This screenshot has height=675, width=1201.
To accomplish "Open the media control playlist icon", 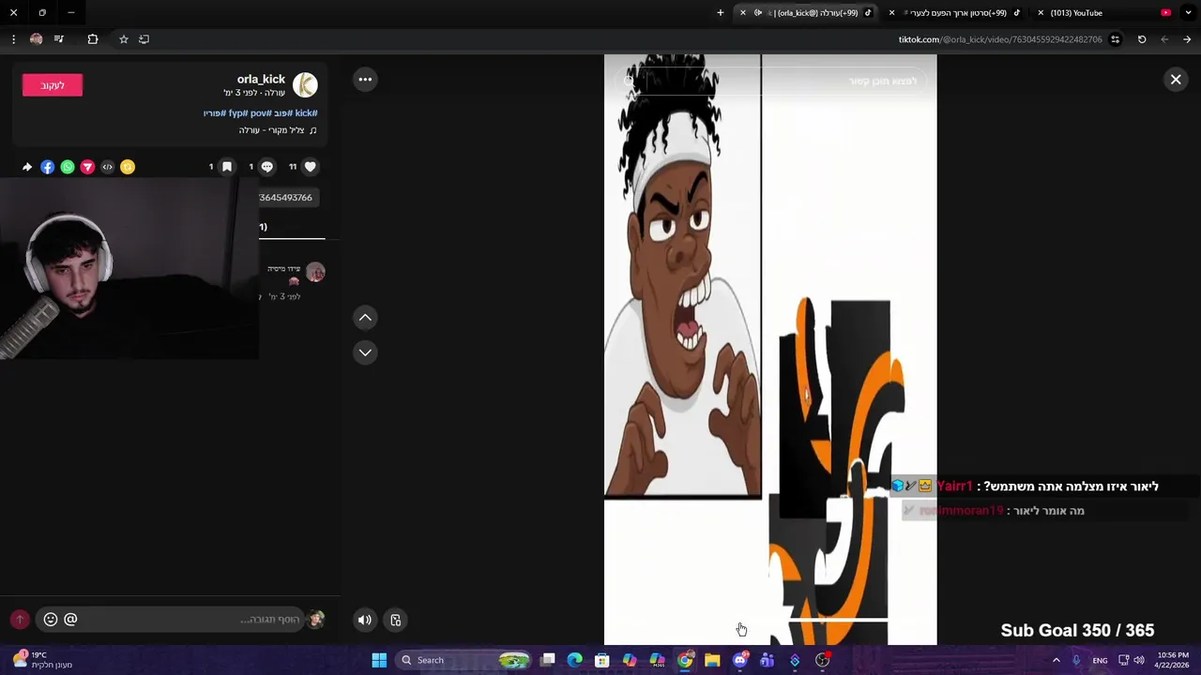I will (x=58, y=39).
